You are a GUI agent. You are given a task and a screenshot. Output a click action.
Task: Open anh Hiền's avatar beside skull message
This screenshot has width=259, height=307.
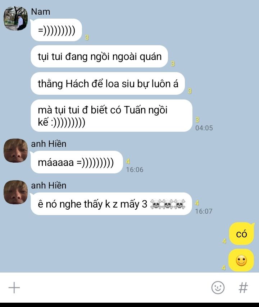(16, 192)
